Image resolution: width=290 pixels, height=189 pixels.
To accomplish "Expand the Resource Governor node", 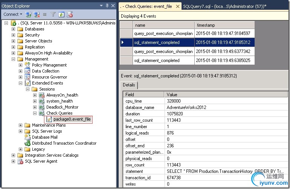I will point(21,77).
